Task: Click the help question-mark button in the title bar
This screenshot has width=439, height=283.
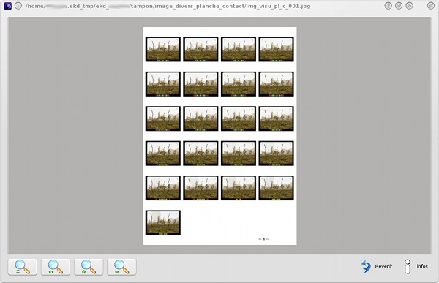Action: (x=388, y=6)
